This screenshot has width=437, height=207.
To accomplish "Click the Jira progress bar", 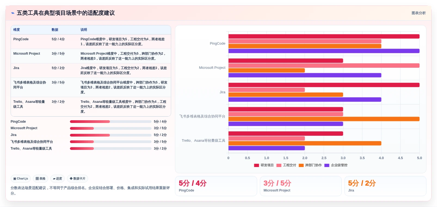I will point(111,135).
